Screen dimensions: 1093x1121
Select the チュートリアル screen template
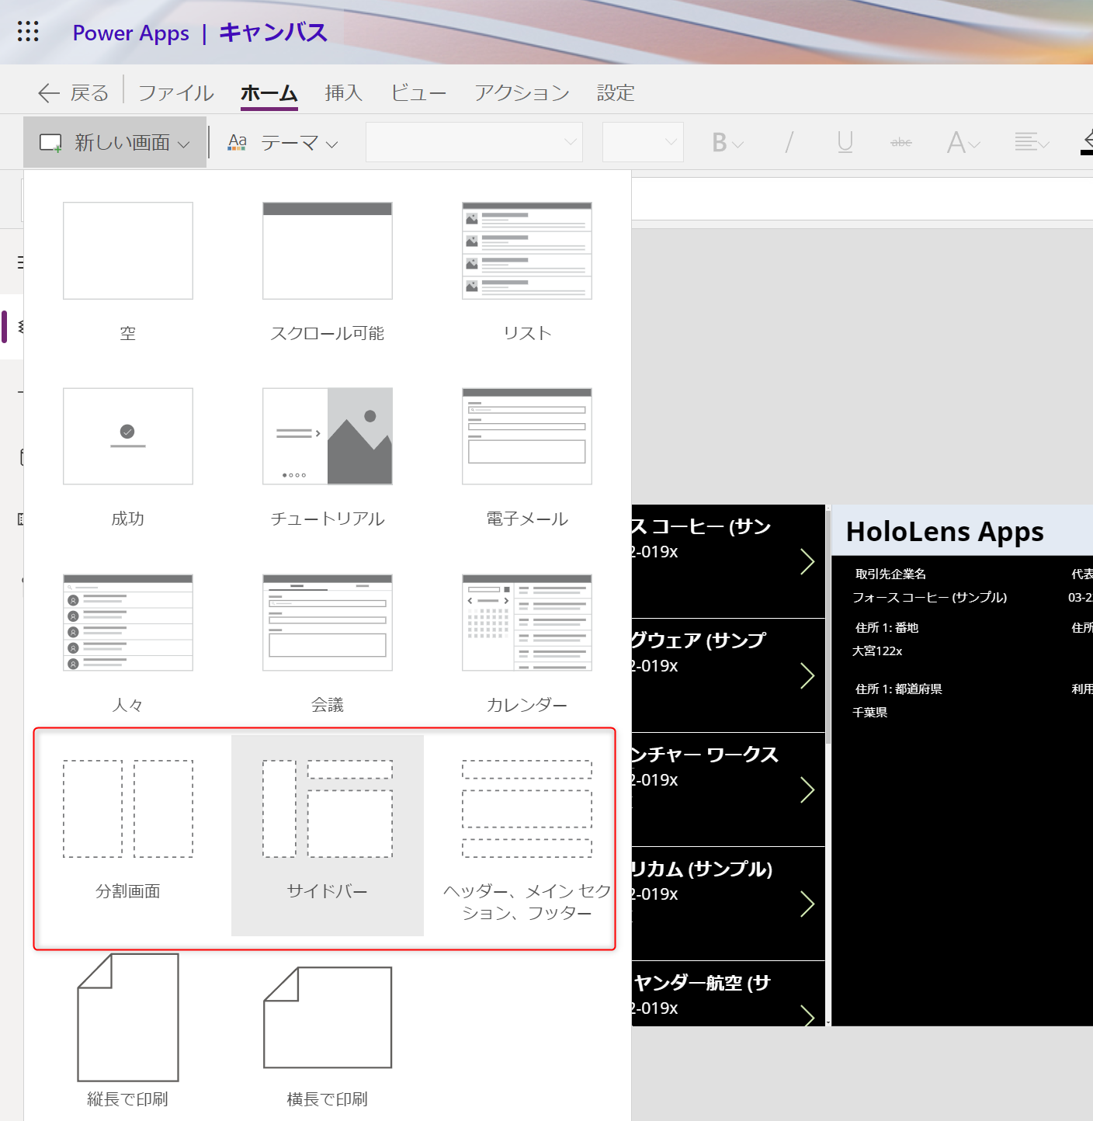328,457
